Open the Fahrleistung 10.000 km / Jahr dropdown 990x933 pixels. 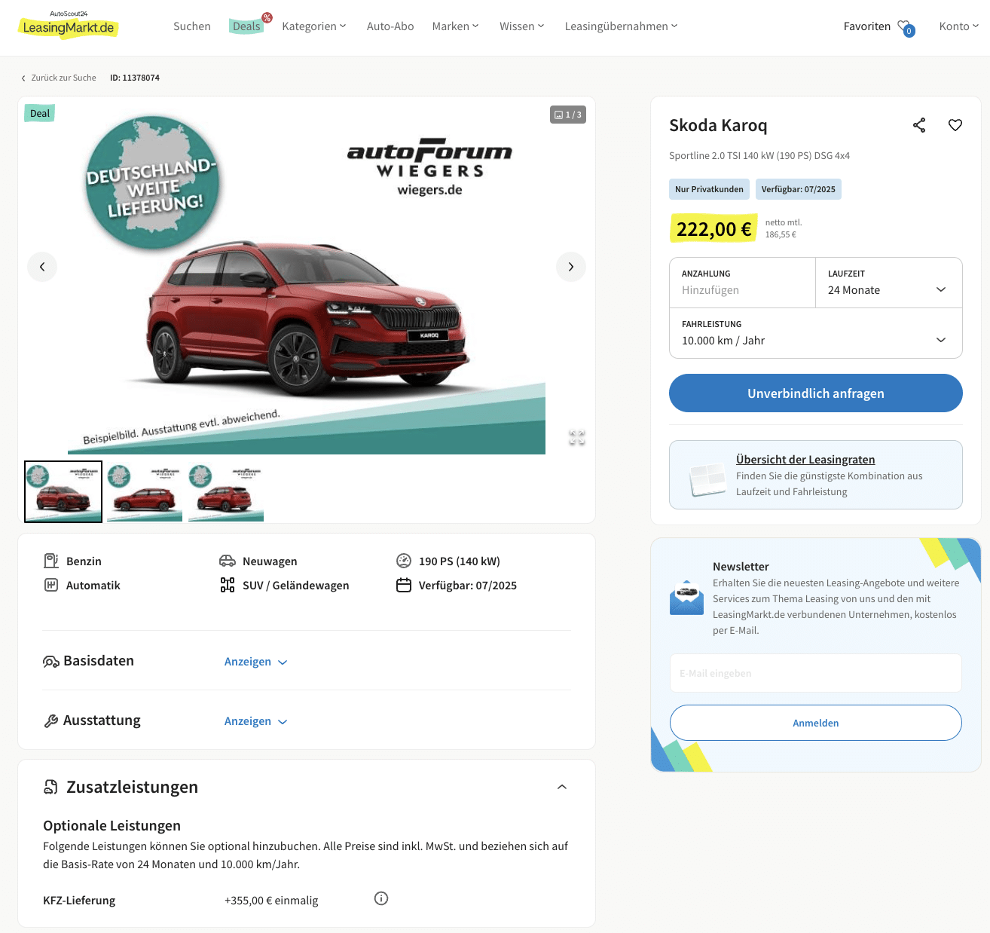(816, 333)
